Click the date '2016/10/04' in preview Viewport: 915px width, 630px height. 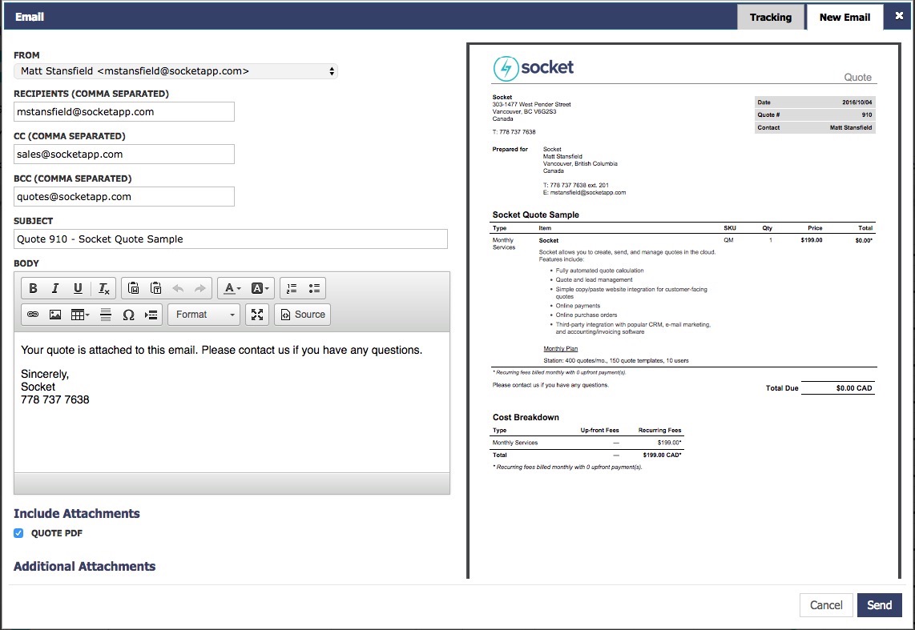857,102
